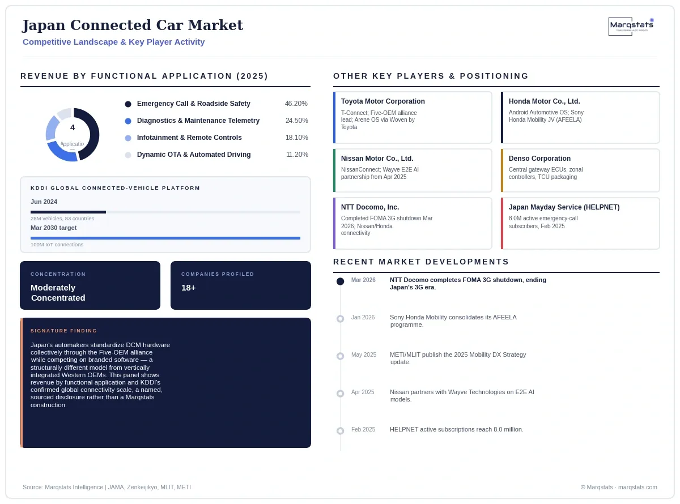
Task: Click the HELPNET subscriptions reach 8.0 million text
Action: point(457,429)
